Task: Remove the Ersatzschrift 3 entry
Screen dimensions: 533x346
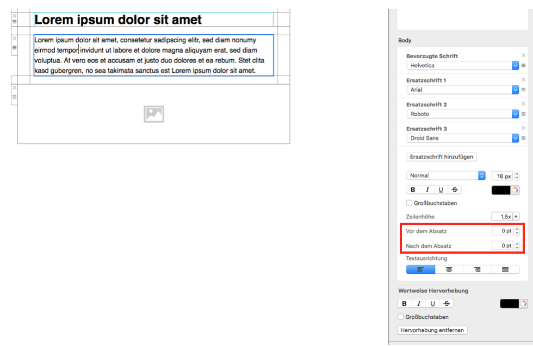Action: click(x=523, y=128)
